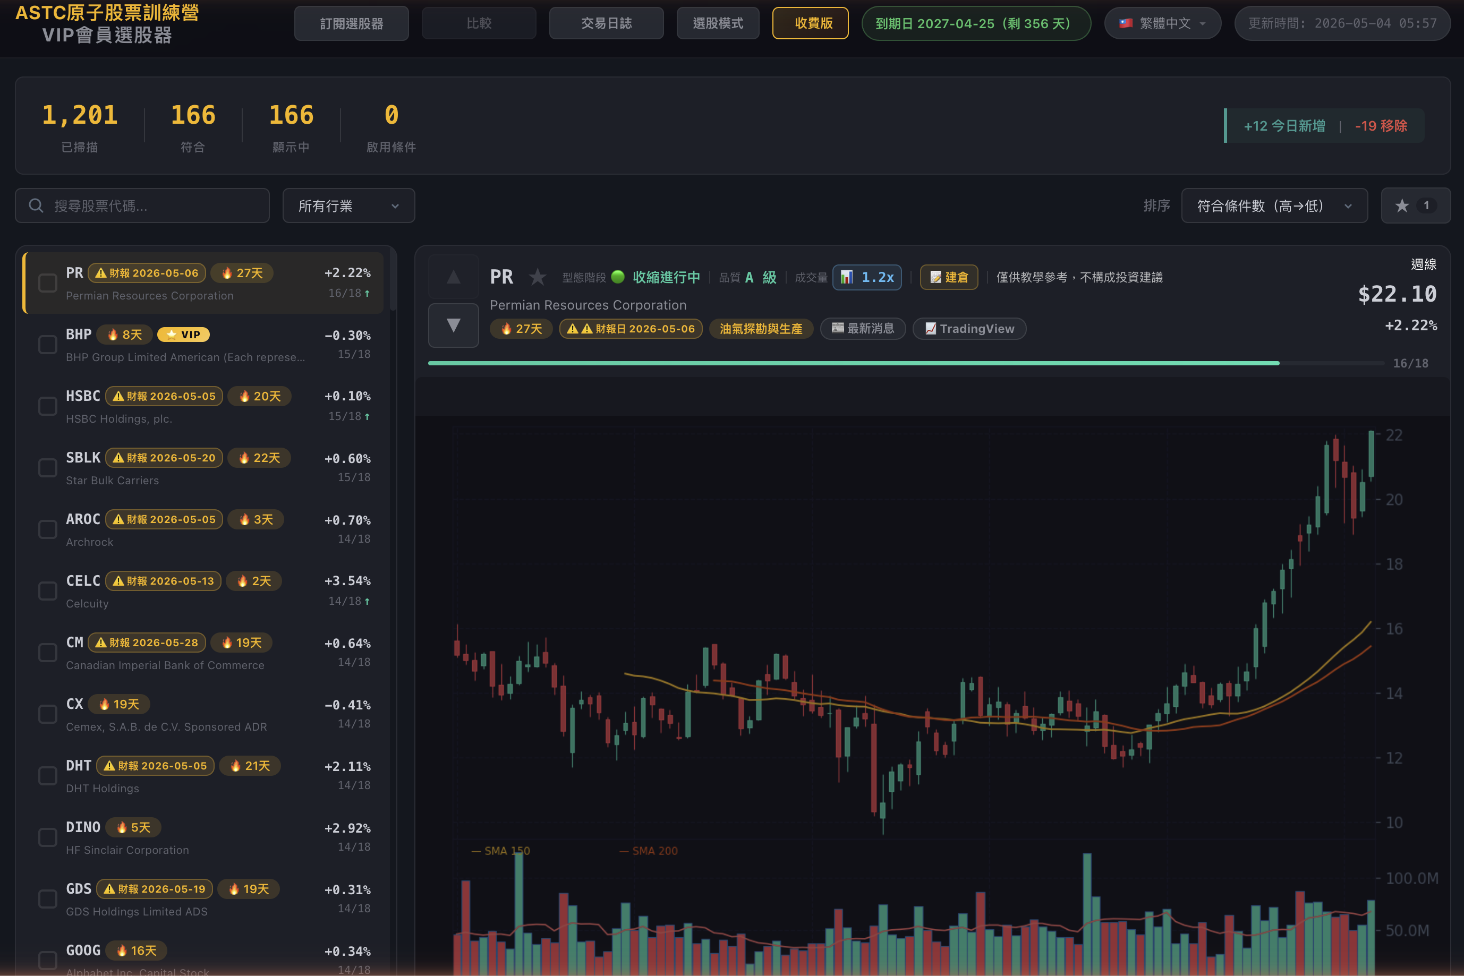Image resolution: width=1464 pixels, height=976 pixels.
Task: Click the PR volume 1.2x badge
Action: (867, 277)
